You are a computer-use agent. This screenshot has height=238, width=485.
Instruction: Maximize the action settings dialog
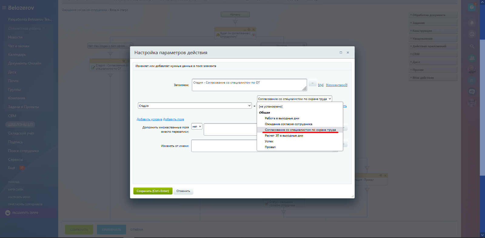pos(341,53)
